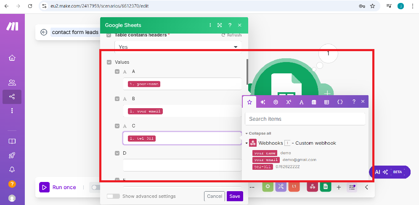Open the checklist notes icon in toolbar
419x205 pixels.
tap(352, 187)
